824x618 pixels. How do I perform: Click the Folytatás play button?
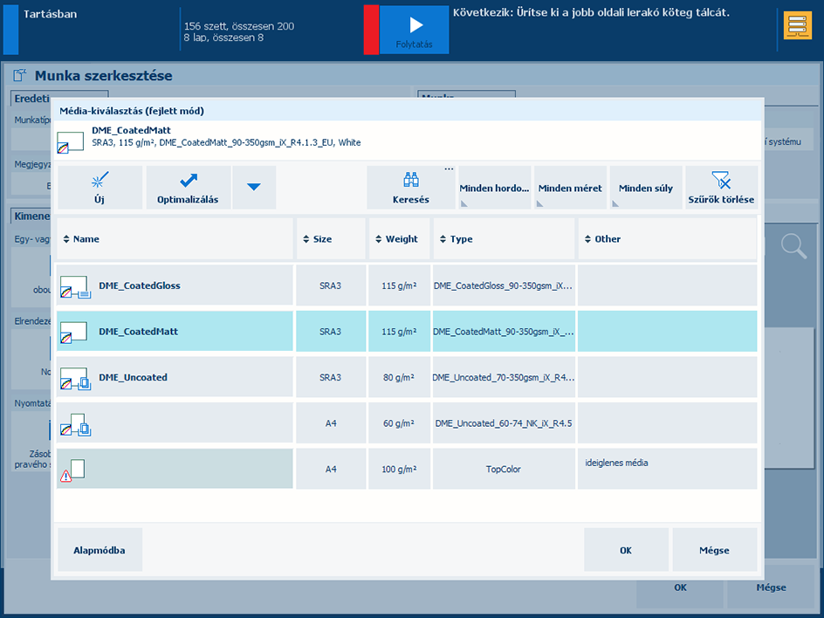[x=414, y=30]
